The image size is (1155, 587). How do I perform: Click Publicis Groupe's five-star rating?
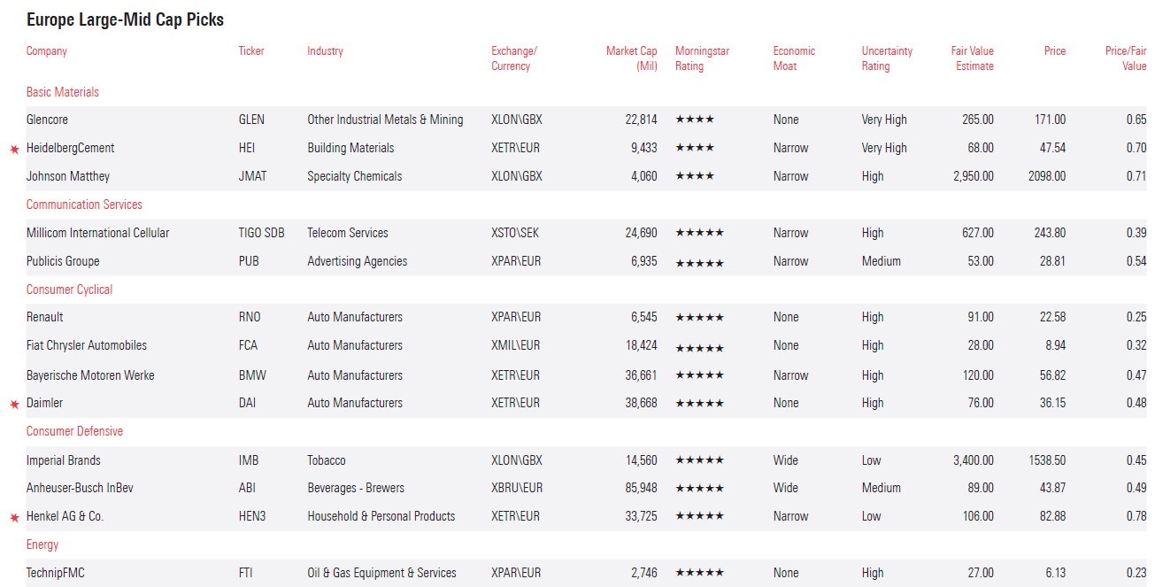[x=699, y=262]
